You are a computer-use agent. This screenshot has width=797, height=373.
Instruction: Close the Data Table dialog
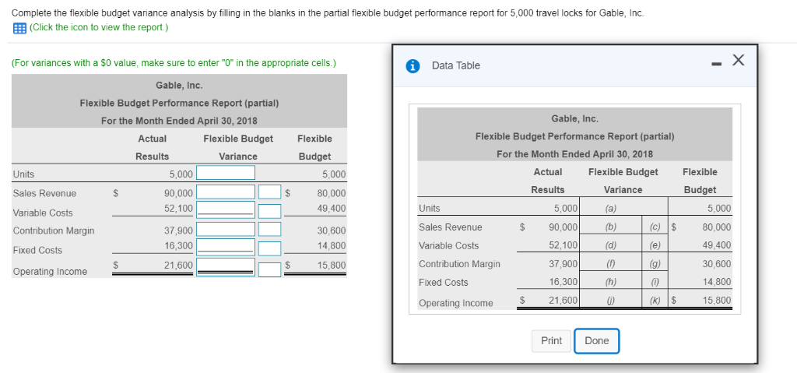(x=738, y=61)
